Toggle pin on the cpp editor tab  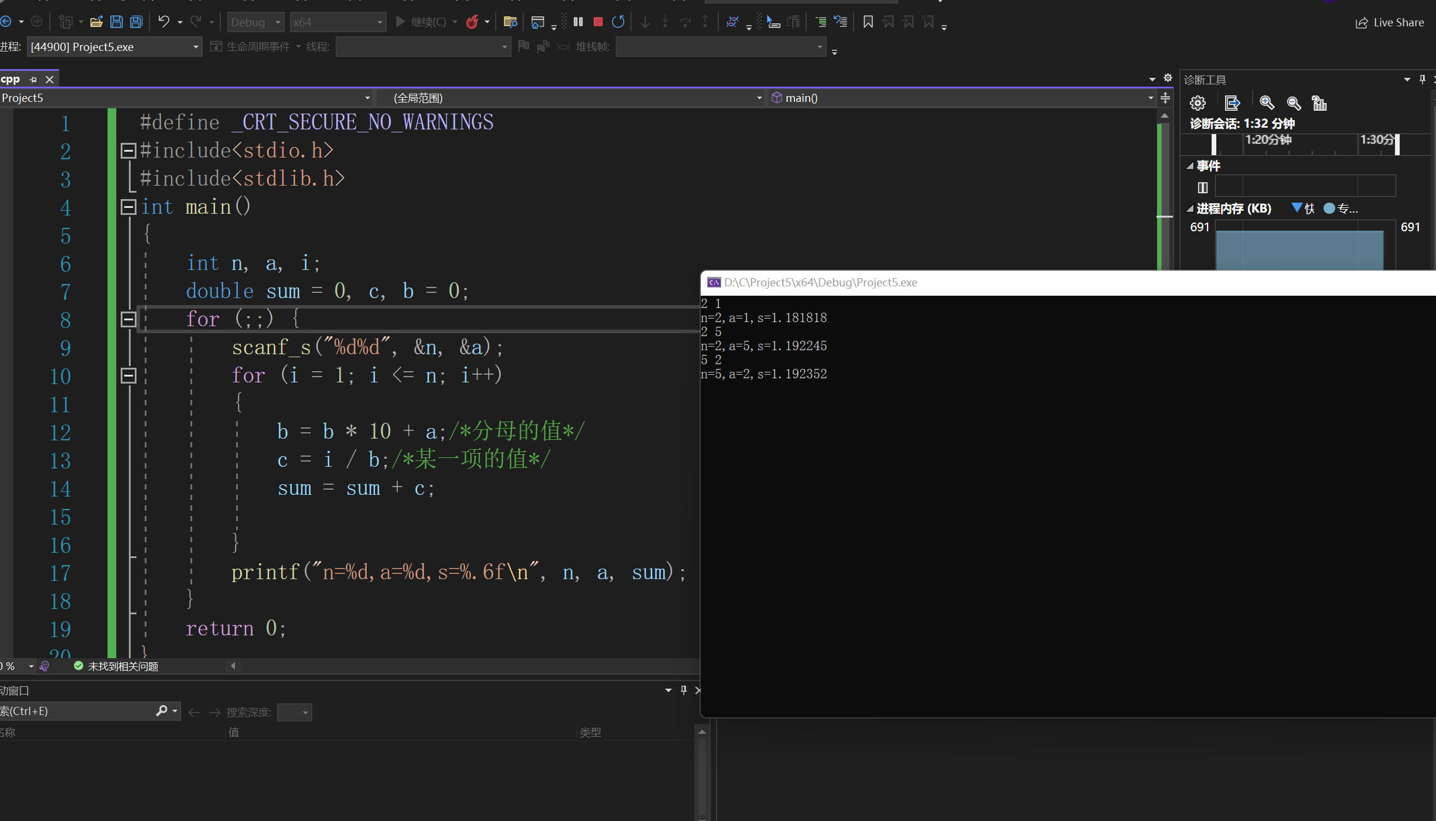pyautogui.click(x=33, y=80)
